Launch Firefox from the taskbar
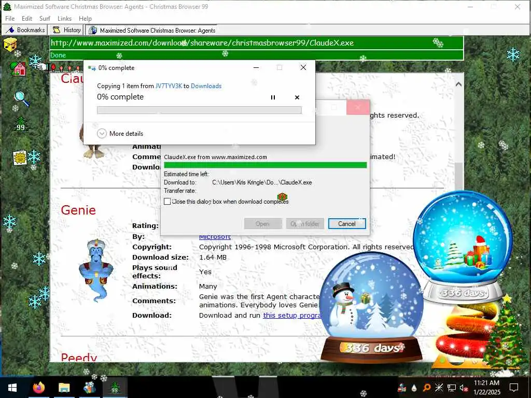531x398 pixels. [x=39, y=388]
